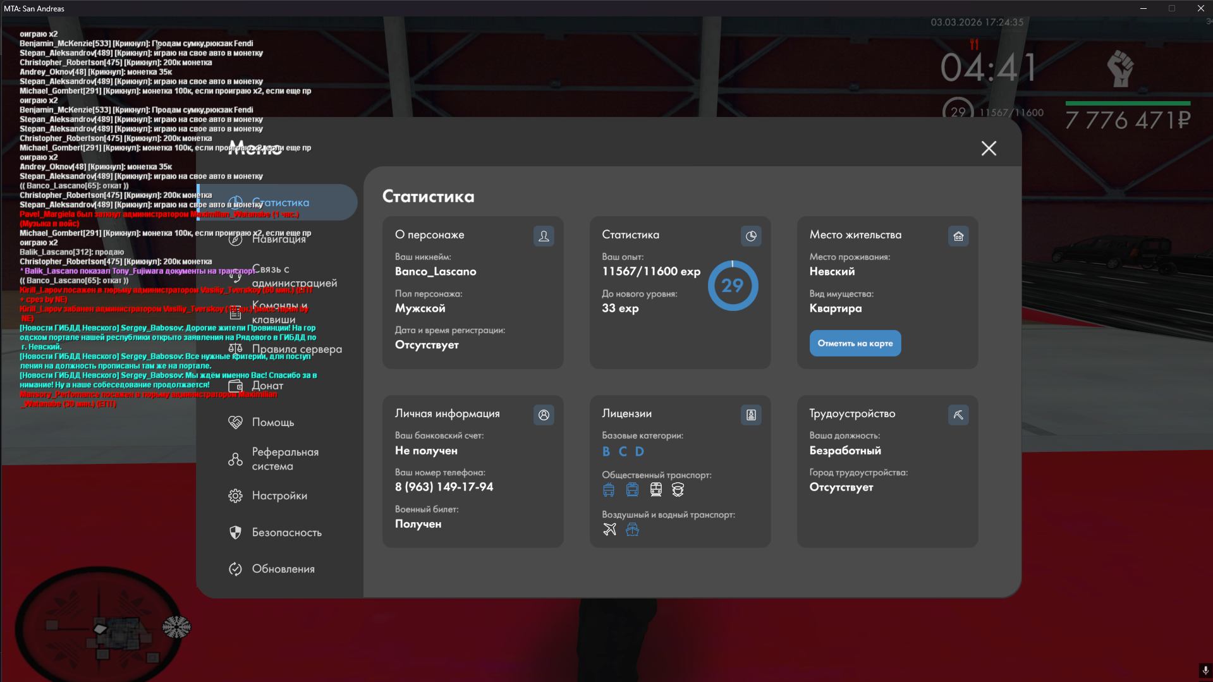Click the pie chart icon in Статистика card
This screenshot has width=1213, height=682.
[751, 236]
